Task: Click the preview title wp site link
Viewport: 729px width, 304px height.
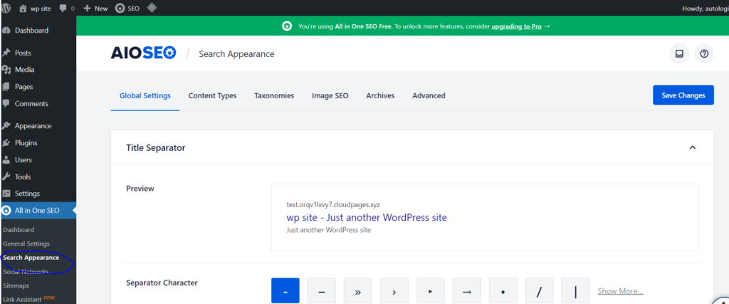Action: pos(367,217)
